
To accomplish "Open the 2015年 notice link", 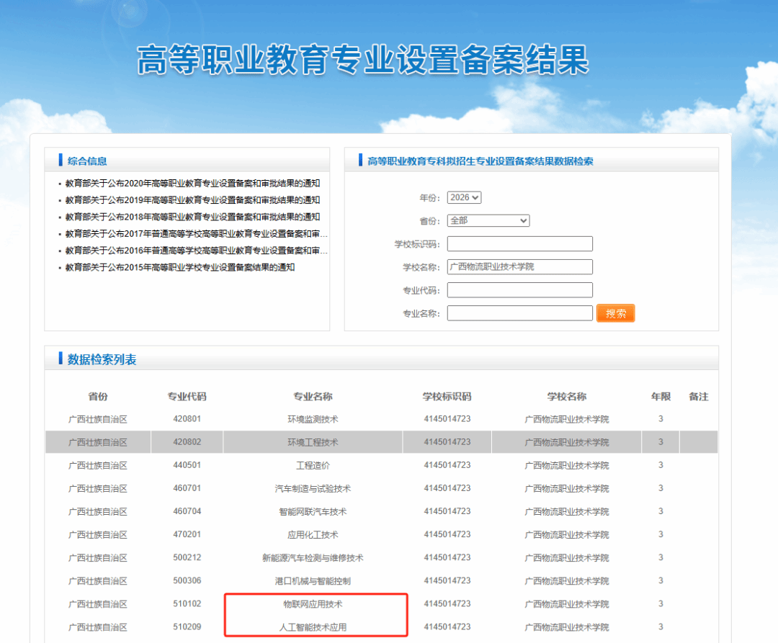I will point(180,267).
